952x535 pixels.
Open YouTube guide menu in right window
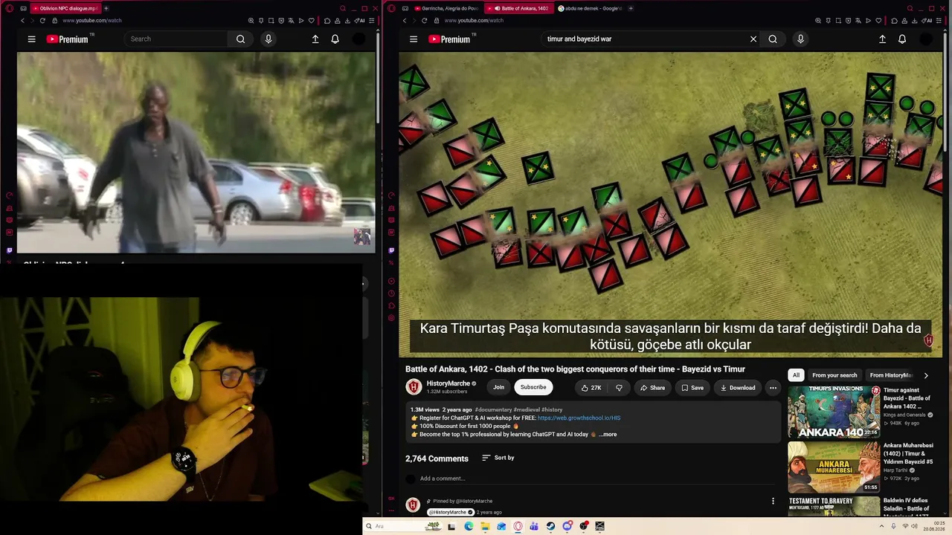[x=414, y=39]
